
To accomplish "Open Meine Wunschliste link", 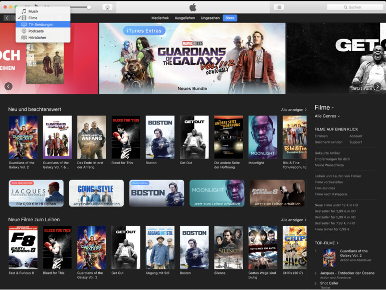I will [x=329, y=165].
